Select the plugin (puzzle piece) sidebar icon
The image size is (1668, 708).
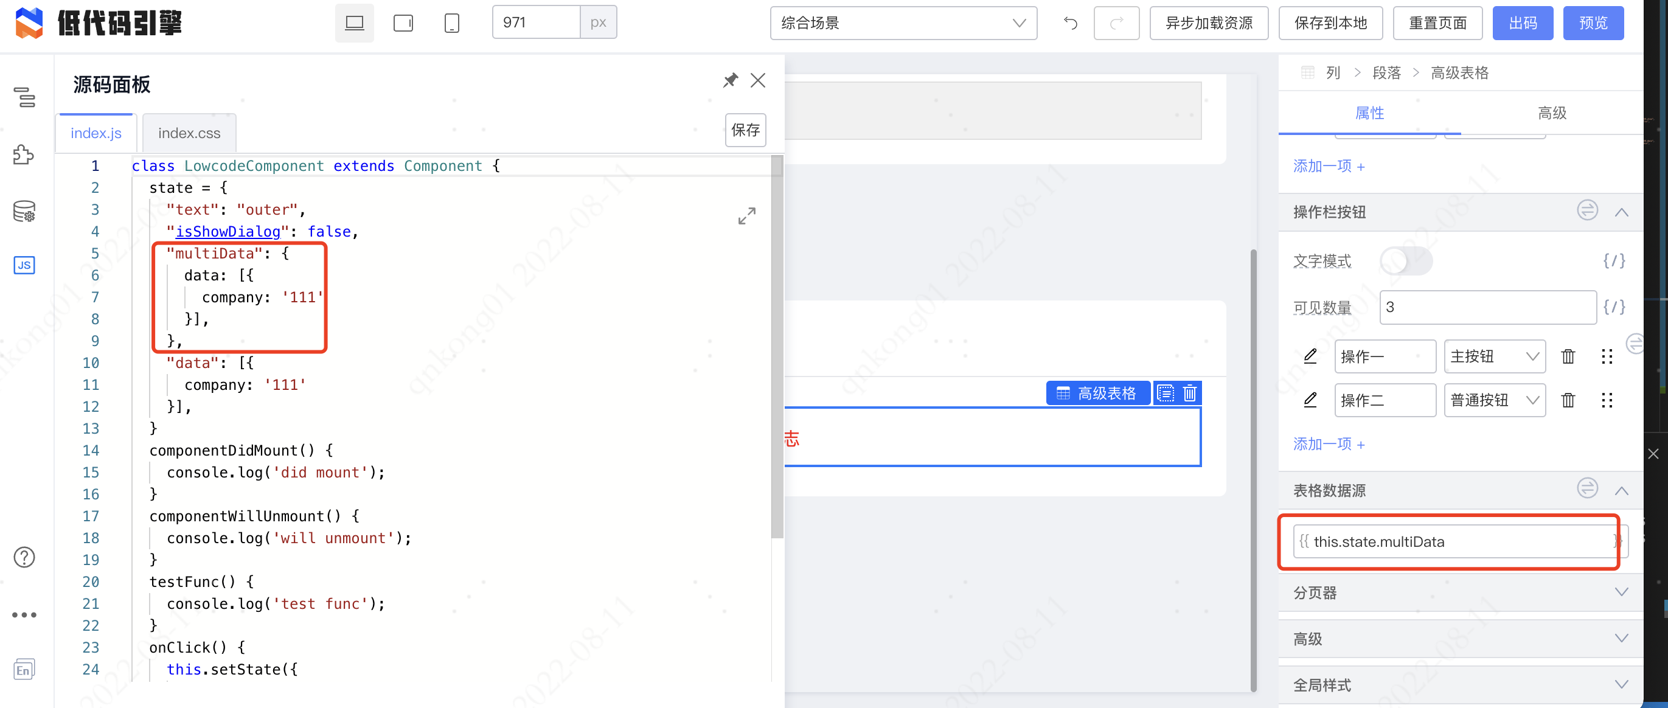24,154
